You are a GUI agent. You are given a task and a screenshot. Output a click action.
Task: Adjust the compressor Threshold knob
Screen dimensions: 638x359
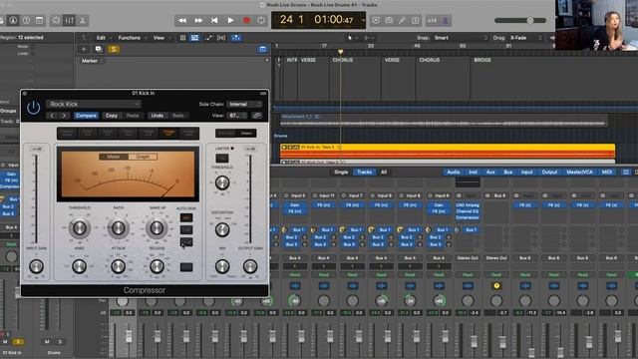pyautogui.click(x=80, y=228)
